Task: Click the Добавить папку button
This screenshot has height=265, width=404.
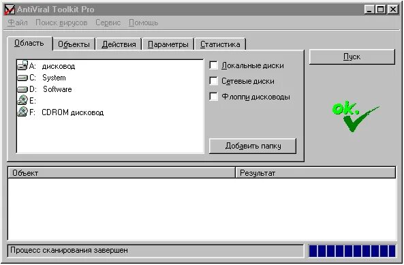Action: click(253, 146)
